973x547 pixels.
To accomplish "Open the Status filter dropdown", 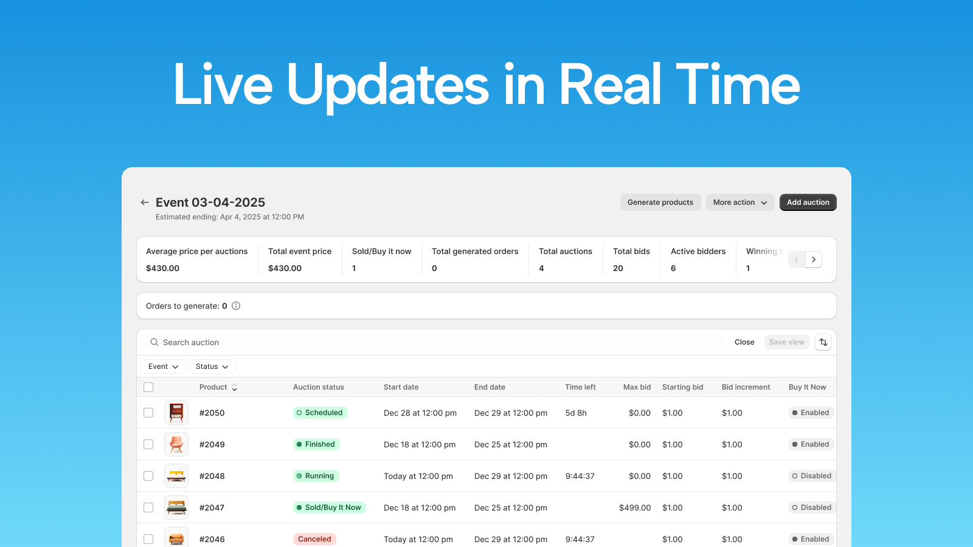I will coord(212,366).
